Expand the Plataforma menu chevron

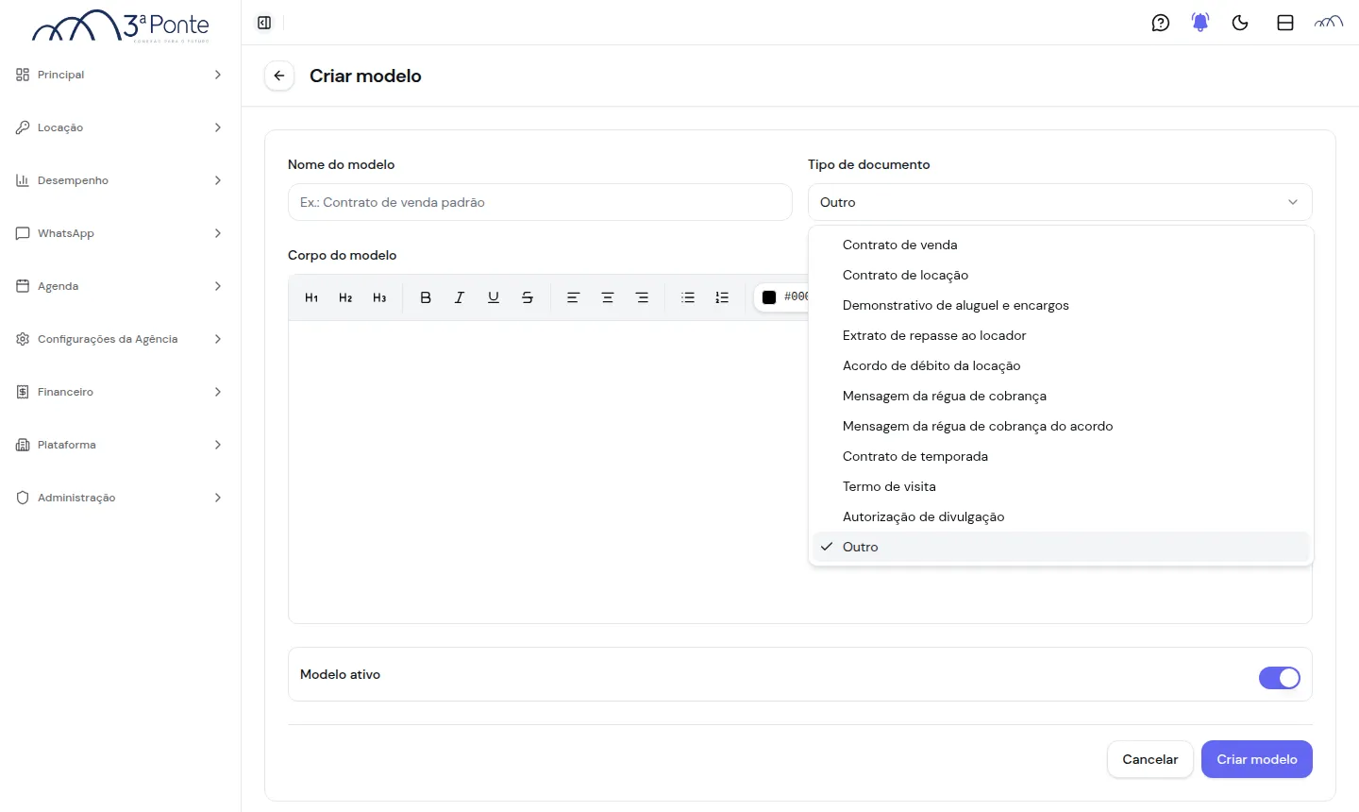[218, 445]
